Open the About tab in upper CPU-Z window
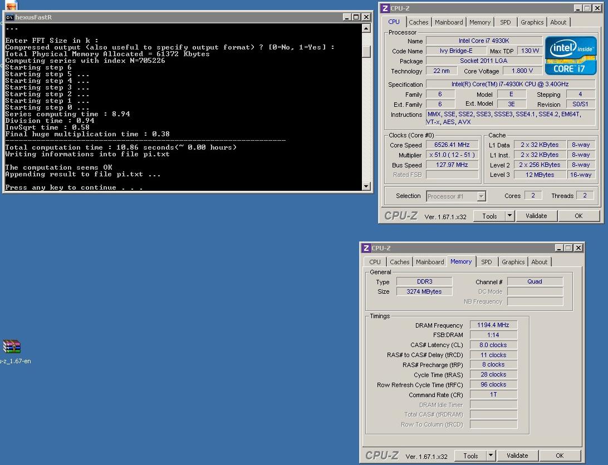Screen dimensions: 608x465 pyautogui.click(x=558, y=22)
